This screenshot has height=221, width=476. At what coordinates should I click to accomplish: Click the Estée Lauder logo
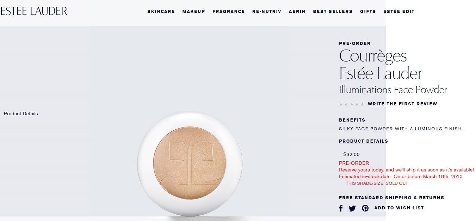point(33,11)
